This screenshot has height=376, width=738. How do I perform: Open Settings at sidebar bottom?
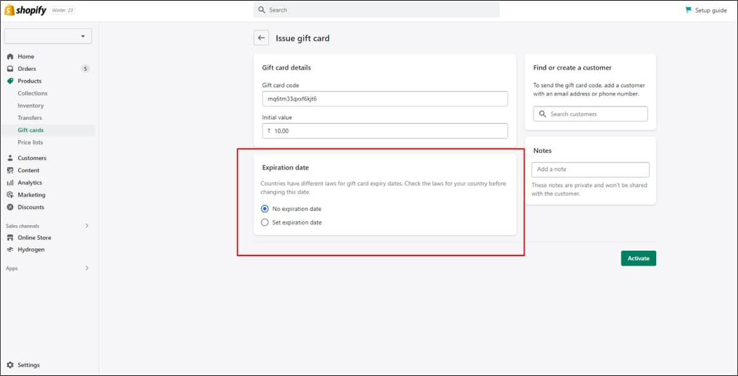[x=29, y=365]
